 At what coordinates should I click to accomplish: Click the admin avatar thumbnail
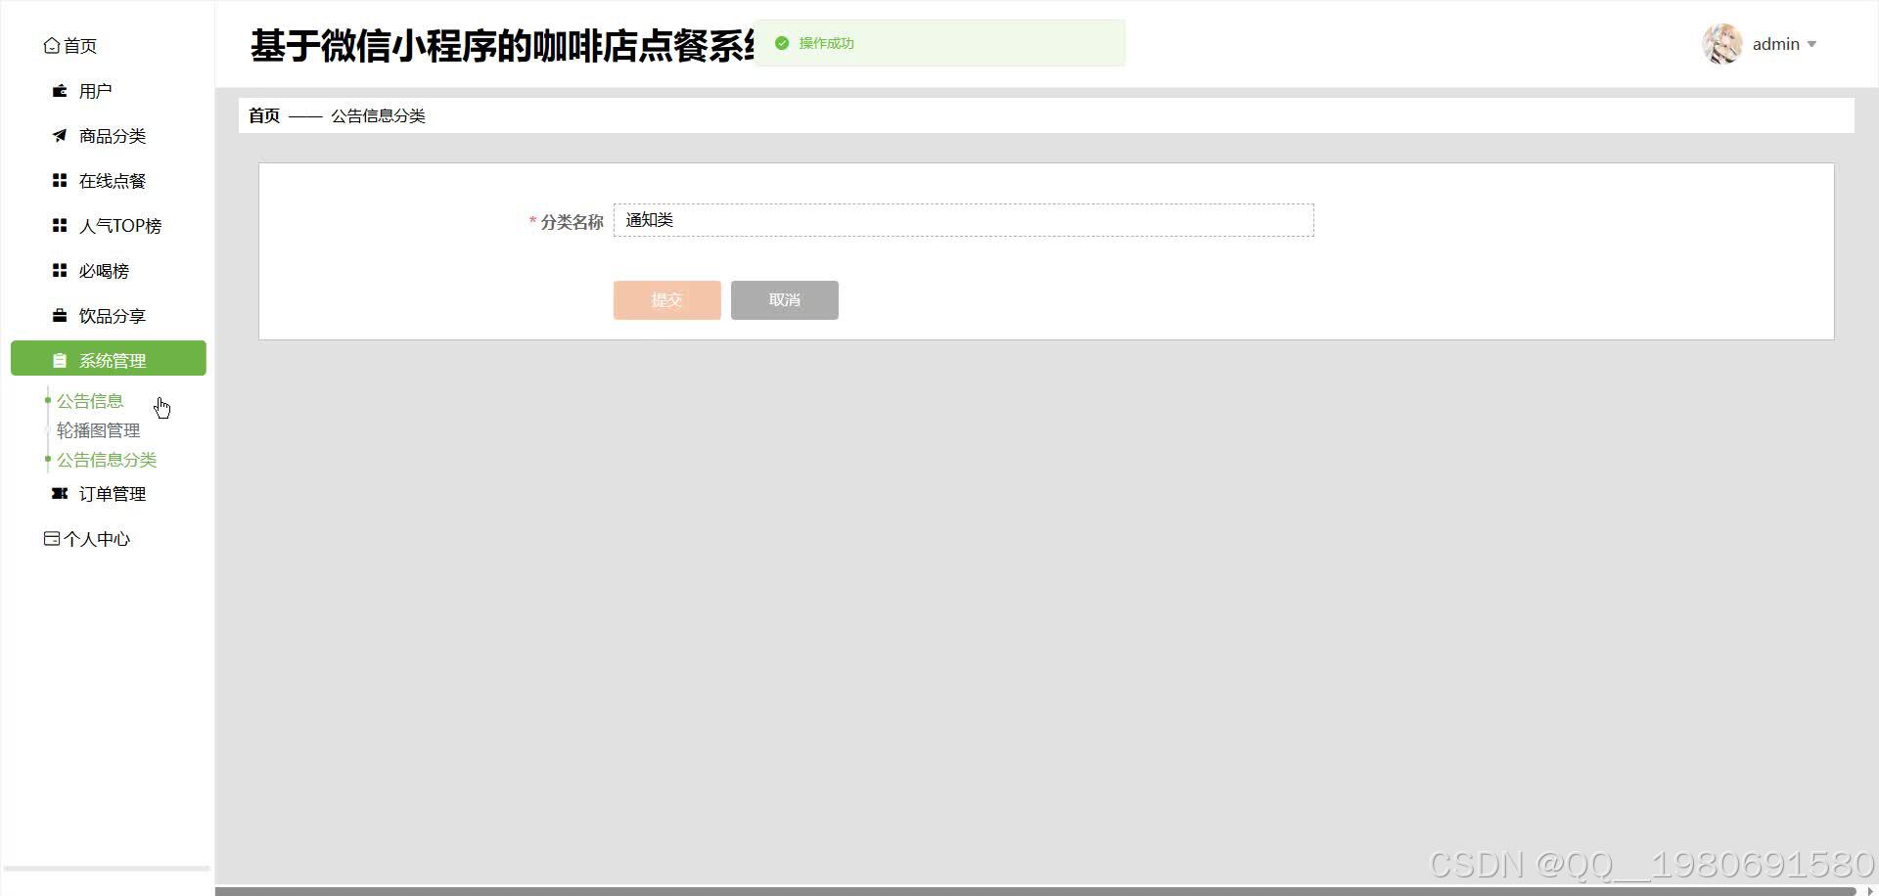point(1721,44)
